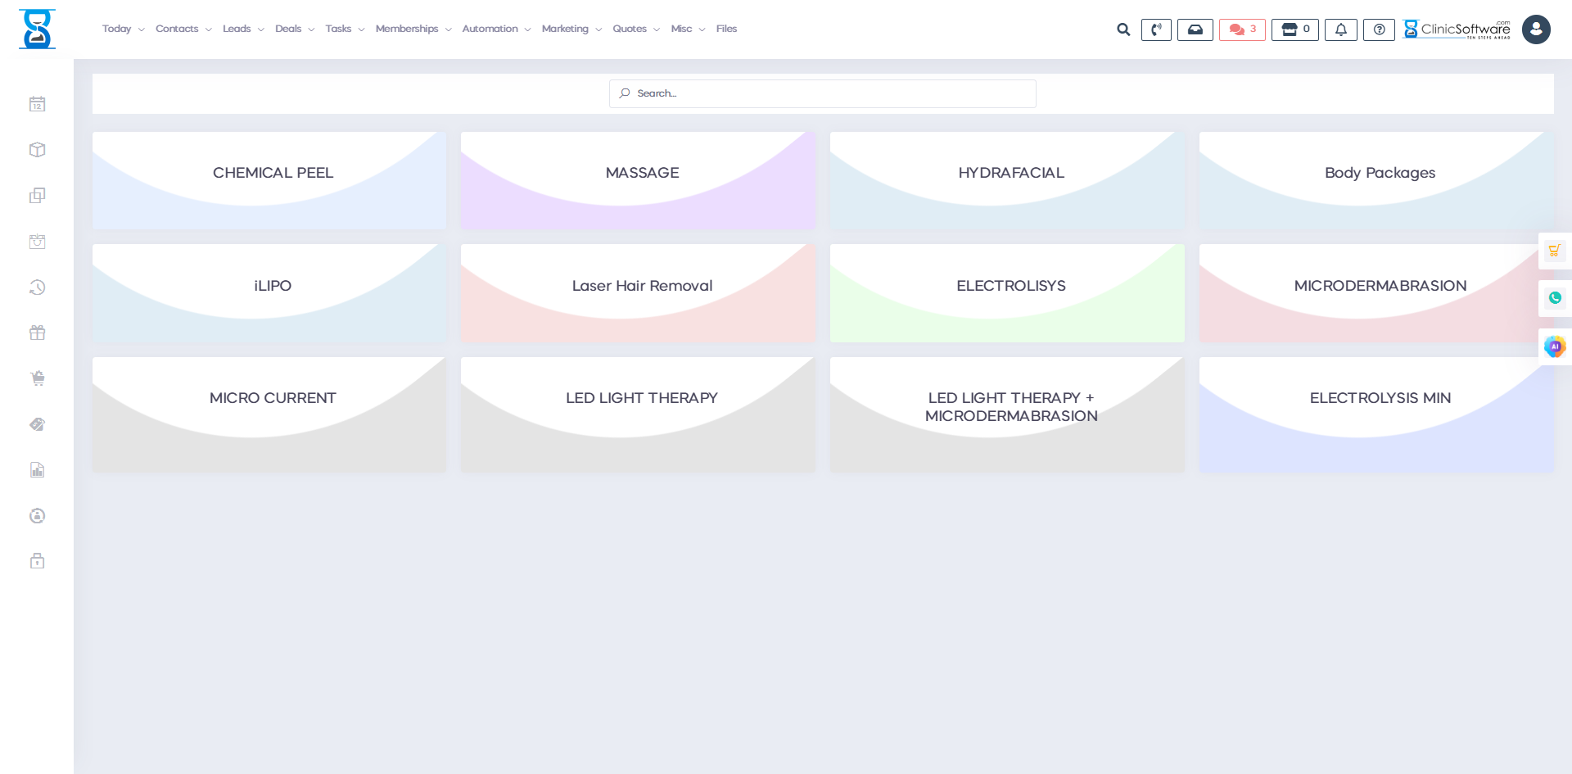Click the help question mark icon

coord(1379,29)
